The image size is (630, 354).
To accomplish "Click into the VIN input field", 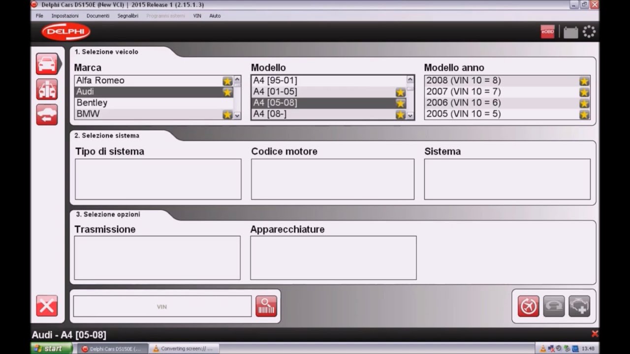I will tap(162, 306).
